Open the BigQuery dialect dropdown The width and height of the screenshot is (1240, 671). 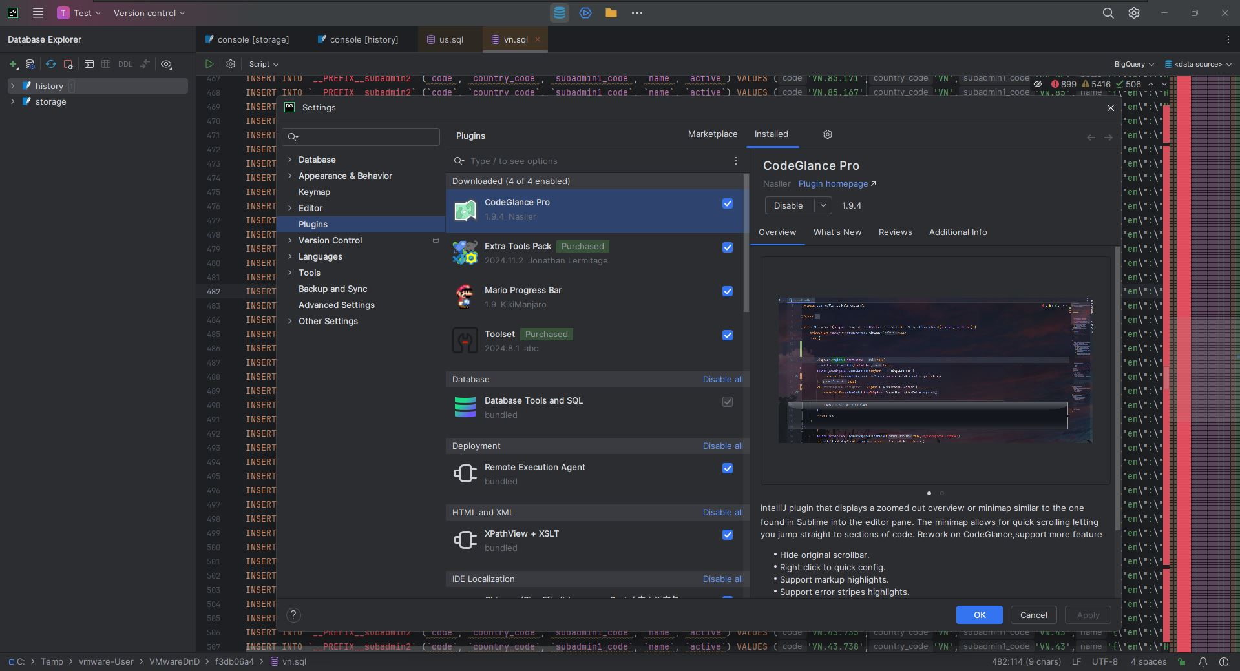click(1134, 64)
